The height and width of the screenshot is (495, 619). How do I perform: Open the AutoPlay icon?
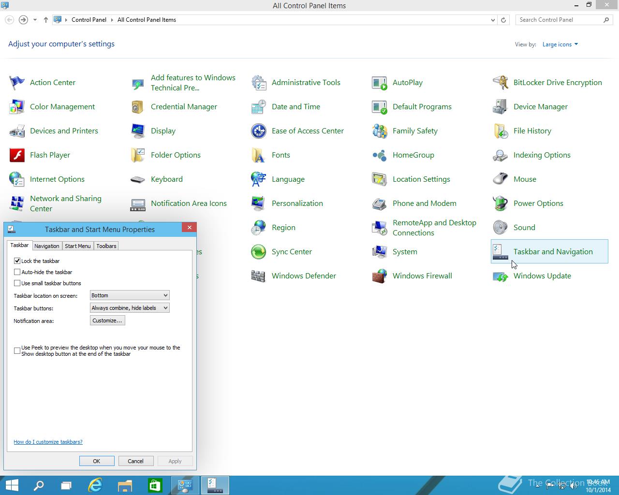(x=380, y=83)
